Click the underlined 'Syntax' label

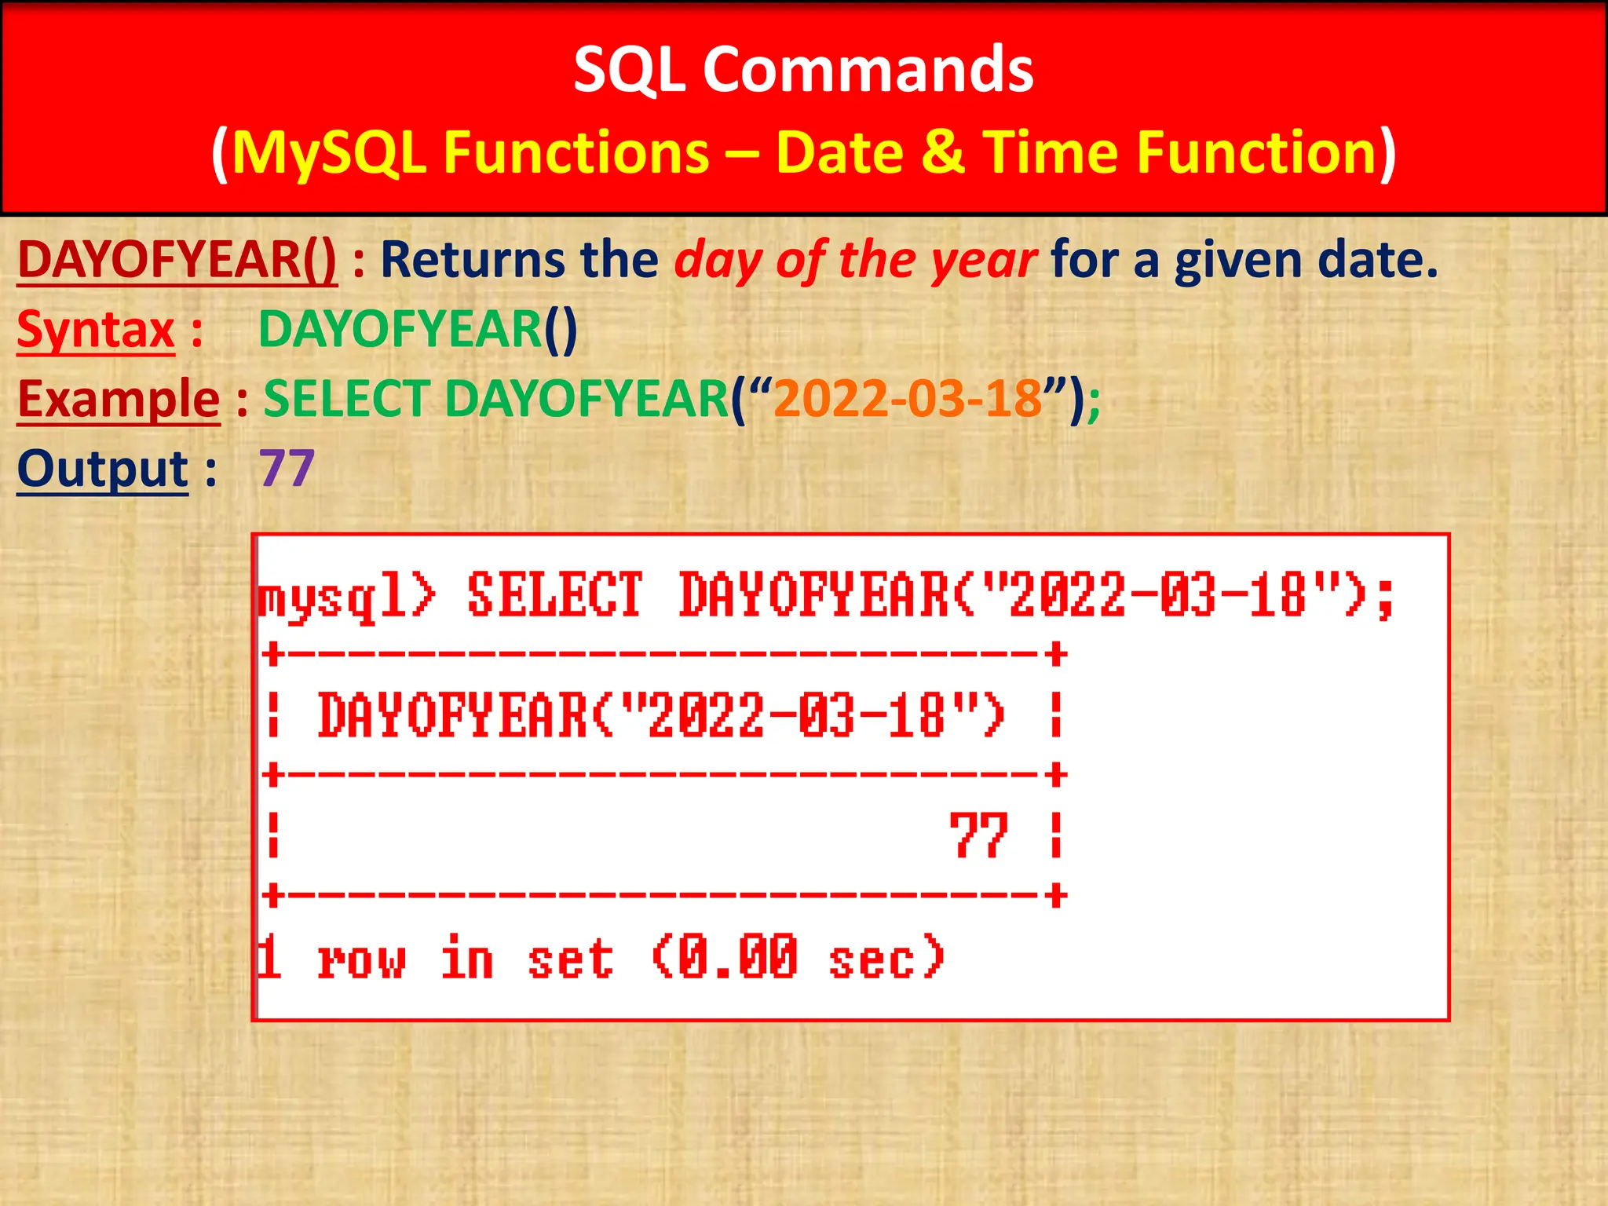point(96,330)
